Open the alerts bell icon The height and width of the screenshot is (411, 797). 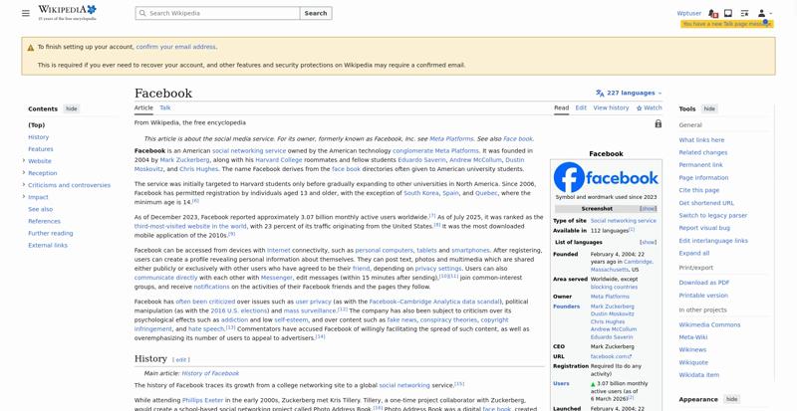[x=713, y=13]
